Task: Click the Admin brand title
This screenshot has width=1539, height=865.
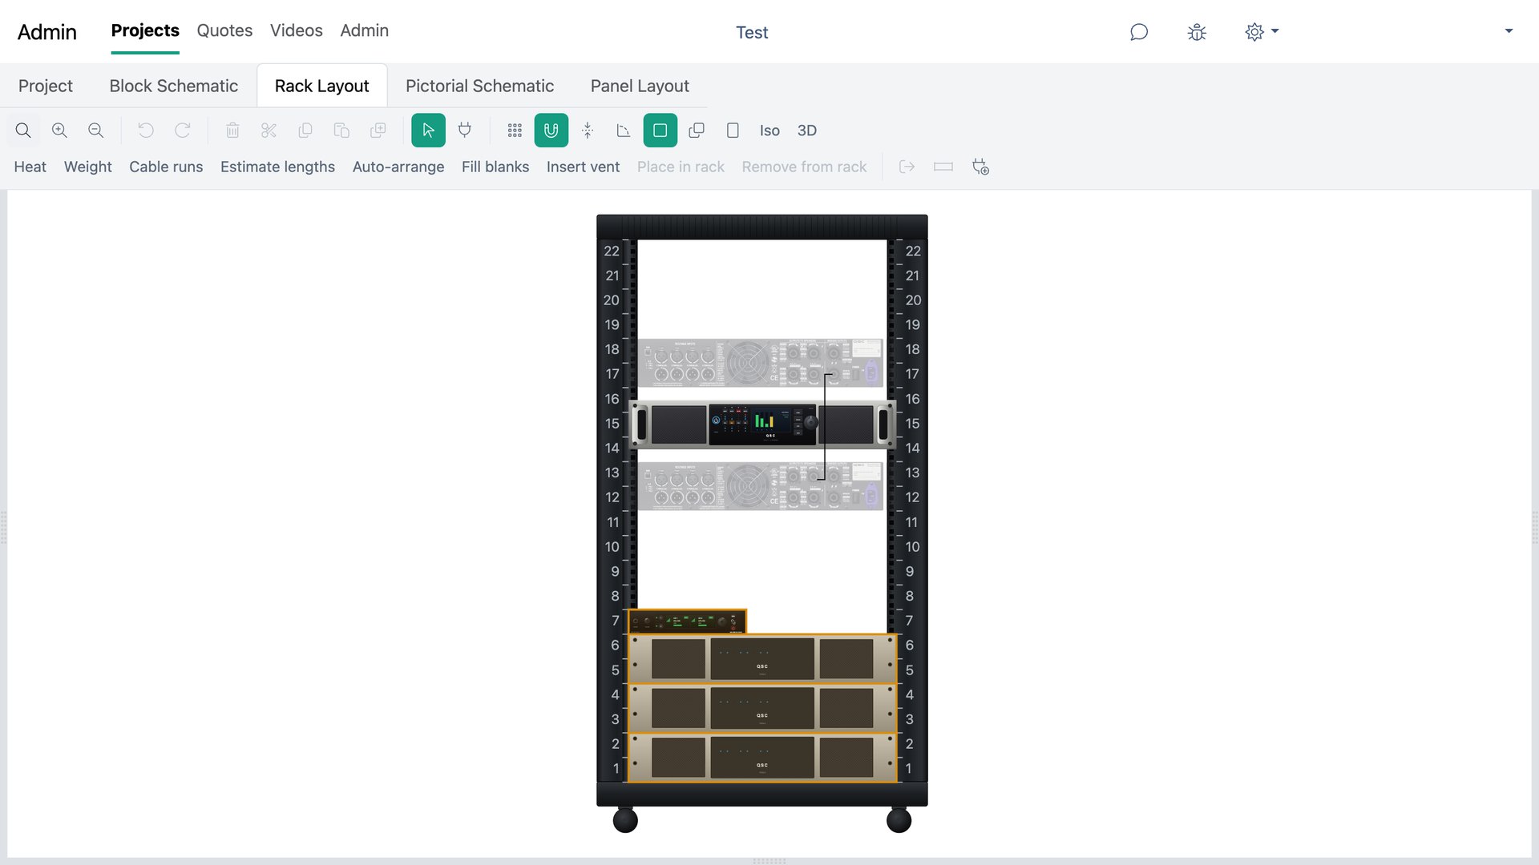Action: [x=47, y=32]
